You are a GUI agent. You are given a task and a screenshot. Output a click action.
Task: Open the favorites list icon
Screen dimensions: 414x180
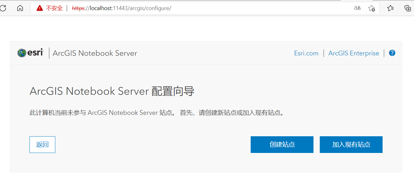coord(390,8)
